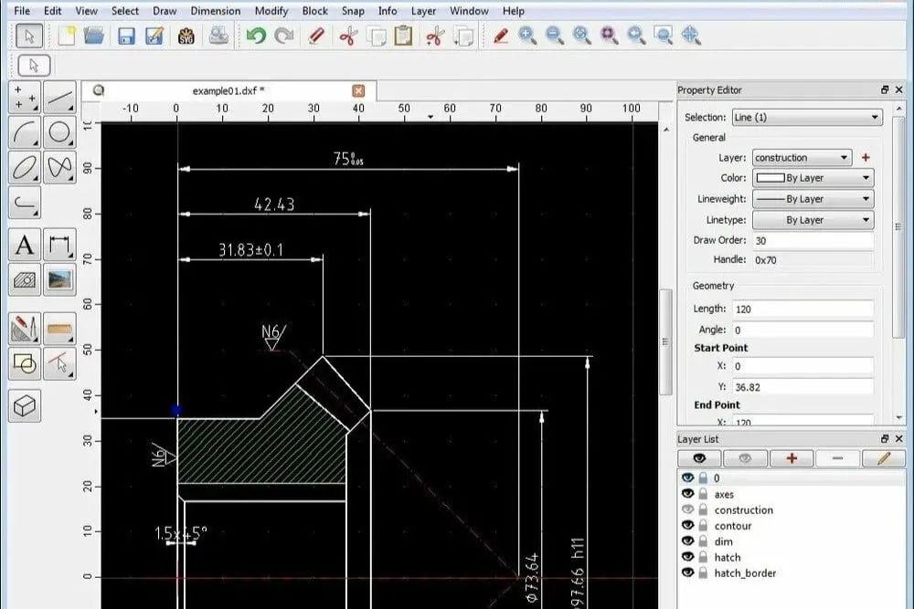Open the Dimension tool
The height and width of the screenshot is (609, 914).
(59, 245)
